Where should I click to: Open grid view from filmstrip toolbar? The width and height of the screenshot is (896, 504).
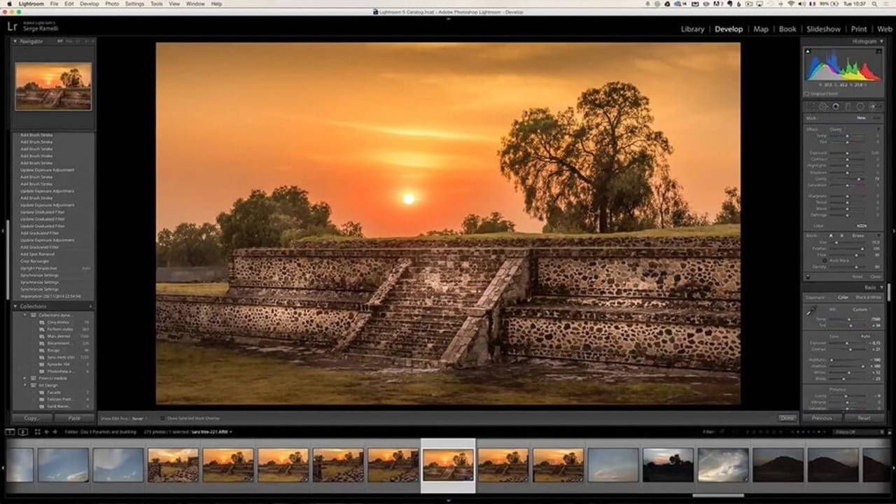37,432
